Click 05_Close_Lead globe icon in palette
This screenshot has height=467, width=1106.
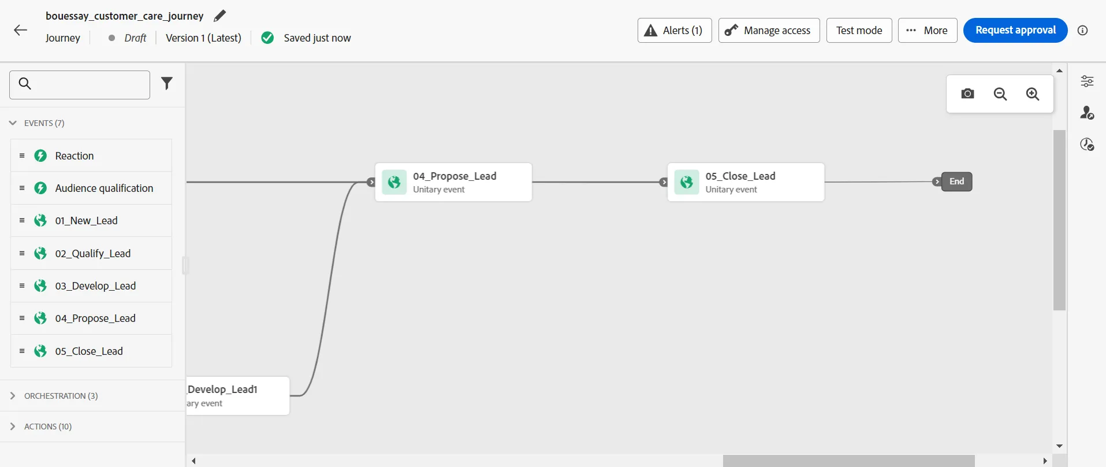coord(40,351)
